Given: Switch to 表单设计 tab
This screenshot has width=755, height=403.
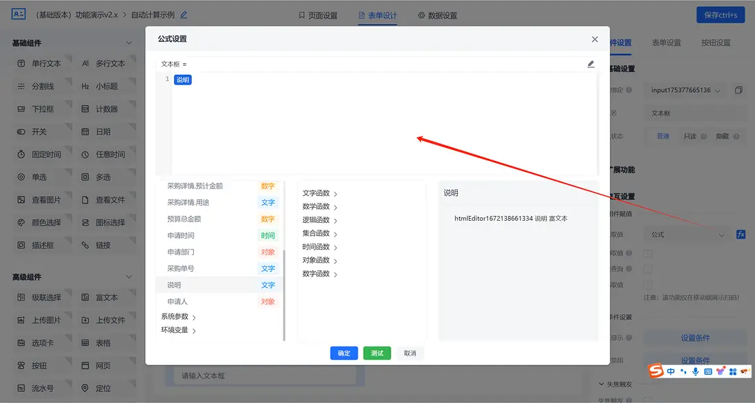Looking at the screenshot, I should pyautogui.click(x=378, y=15).
